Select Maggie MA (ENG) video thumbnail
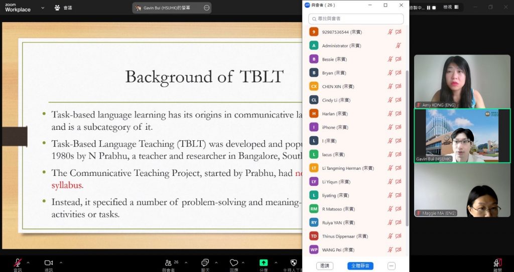The width and height of the screenshot is (514, 272). pyautogui.click(x=462, y=190)
